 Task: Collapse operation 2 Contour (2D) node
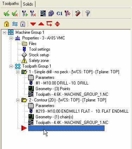coord(18,100)
